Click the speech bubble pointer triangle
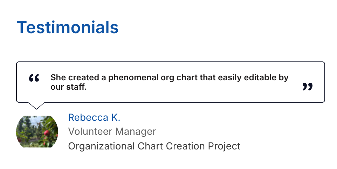 [x=36, y=105]
